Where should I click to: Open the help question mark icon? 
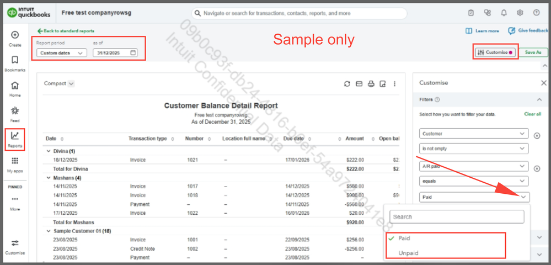pyautogui.click(x=536, y=13)
